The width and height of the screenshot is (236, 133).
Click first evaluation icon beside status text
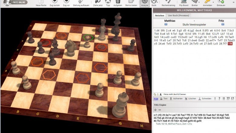point(155,94)
